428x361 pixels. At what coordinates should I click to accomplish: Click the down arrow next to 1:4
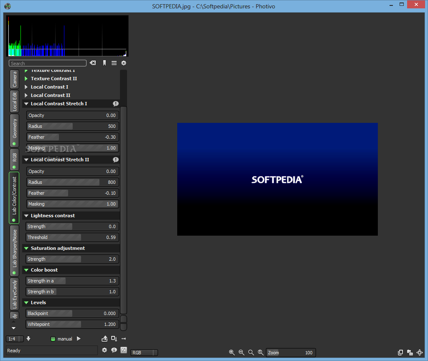28,338
